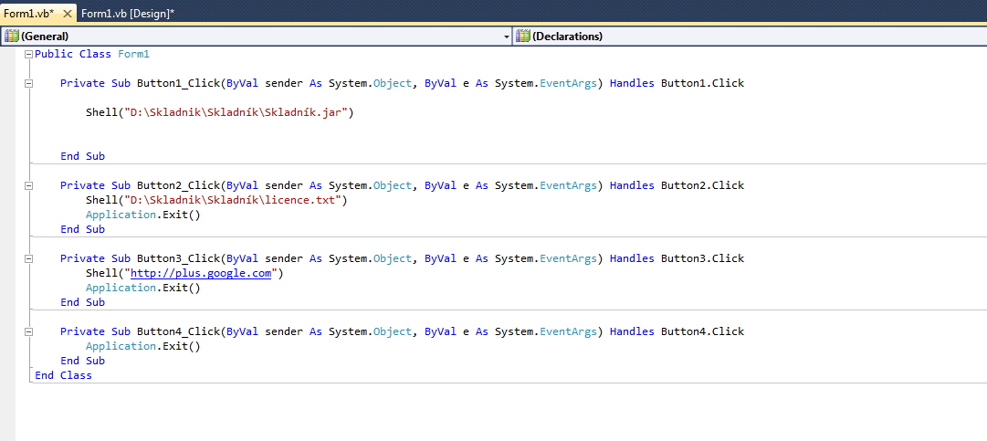Viewport: 987px width, 441px height.
Task: Open the (General) class name dropdown arrow
Action: [x=507, y=37]
